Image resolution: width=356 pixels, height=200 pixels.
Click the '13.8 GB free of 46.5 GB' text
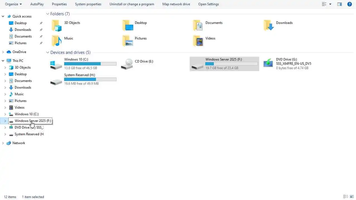click(x=81, y=68)
